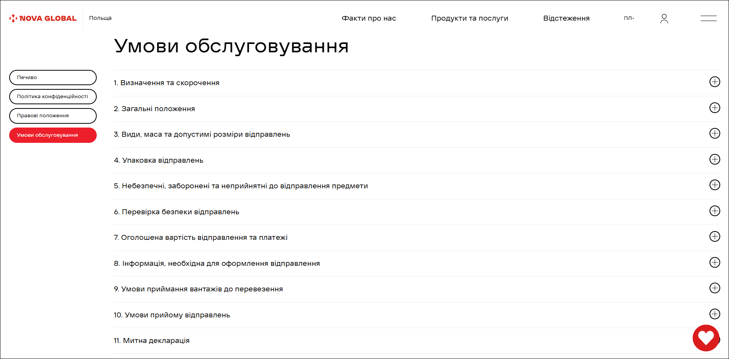Open the user account profile icon
Viewport: 729px width, 359px height.
point(664,18)
